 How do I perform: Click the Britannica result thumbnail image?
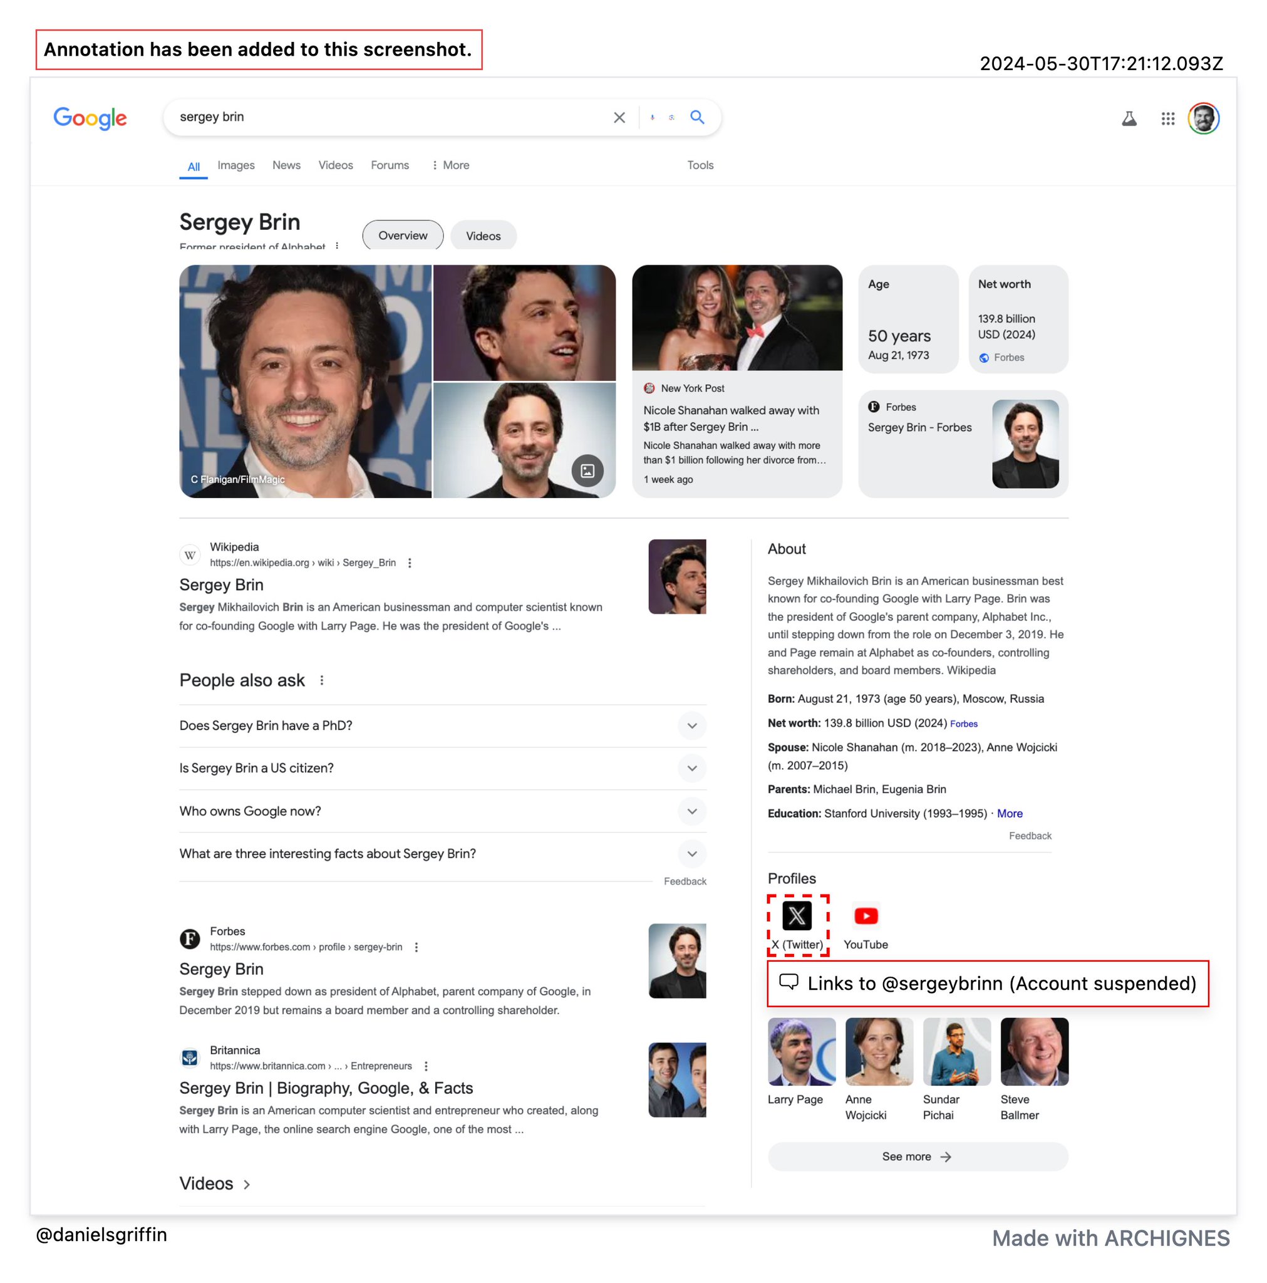[676, 1080]
